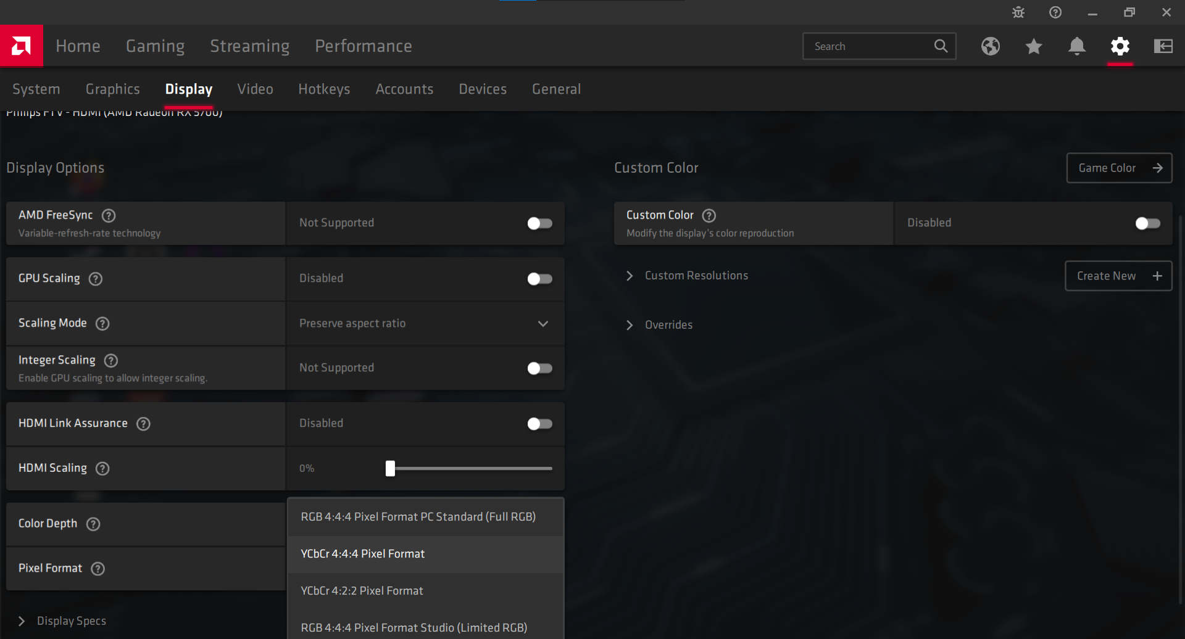Switch to the Graphics tab
The image size is (1185, 639).
(x=112, y=89)
